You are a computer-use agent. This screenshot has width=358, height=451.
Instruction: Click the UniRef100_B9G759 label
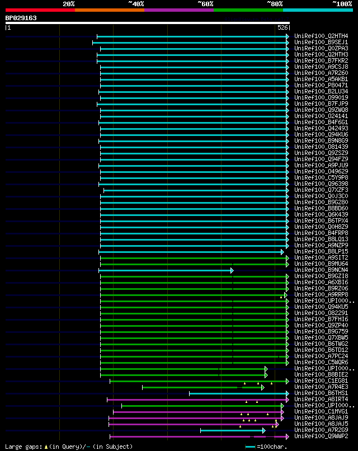[x=321, y=332]
